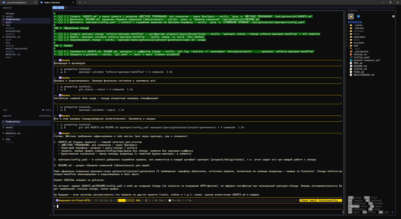Select the monitoring space
The image size is (401, 219).
tap(13, 31)
